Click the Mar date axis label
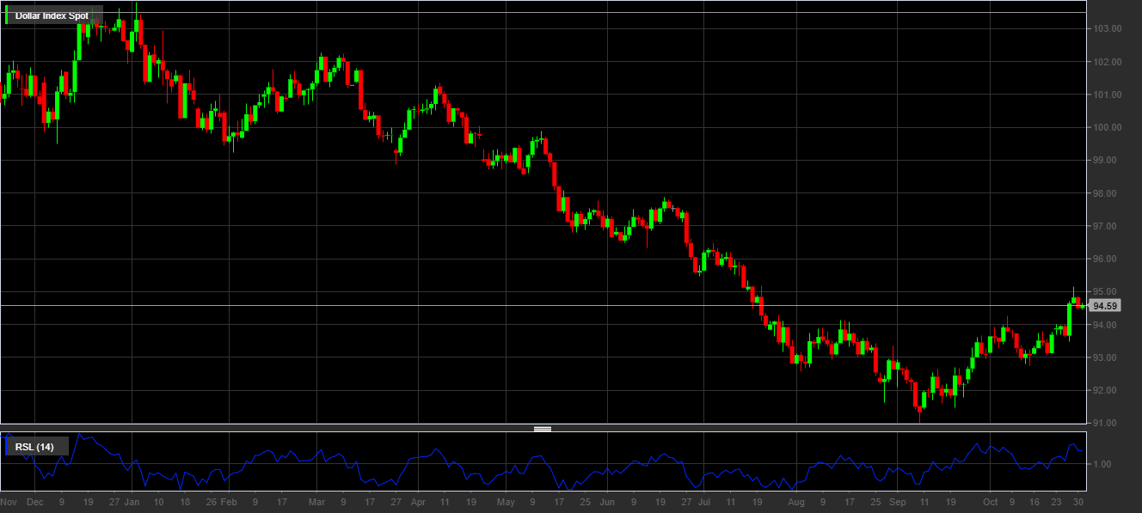The width and height of the screenshot is (1142, 513). click(316, 501)
